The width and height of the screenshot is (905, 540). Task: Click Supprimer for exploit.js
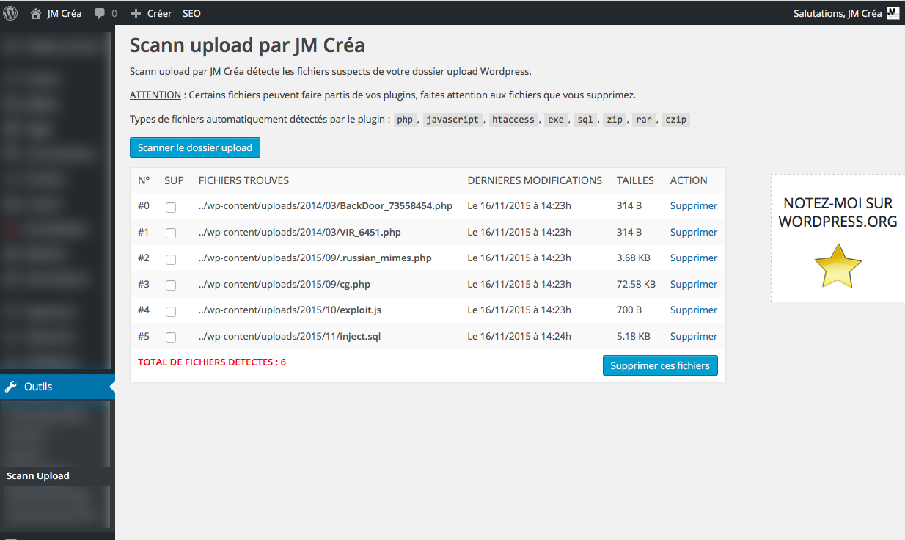[x=694, y=310]
